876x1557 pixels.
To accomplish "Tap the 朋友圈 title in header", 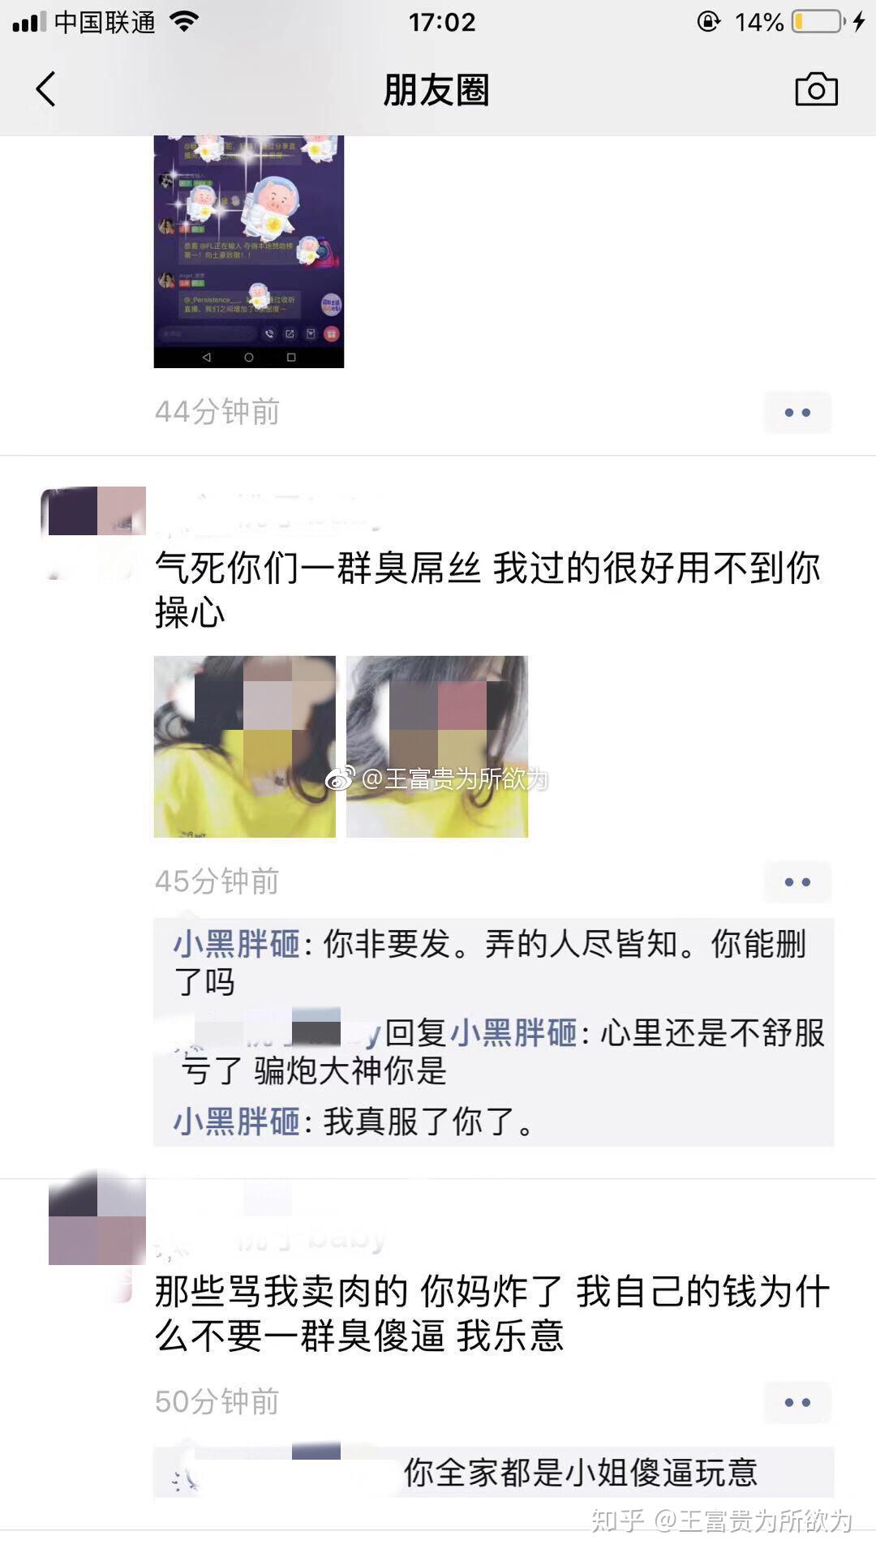I will click(436, 89).
